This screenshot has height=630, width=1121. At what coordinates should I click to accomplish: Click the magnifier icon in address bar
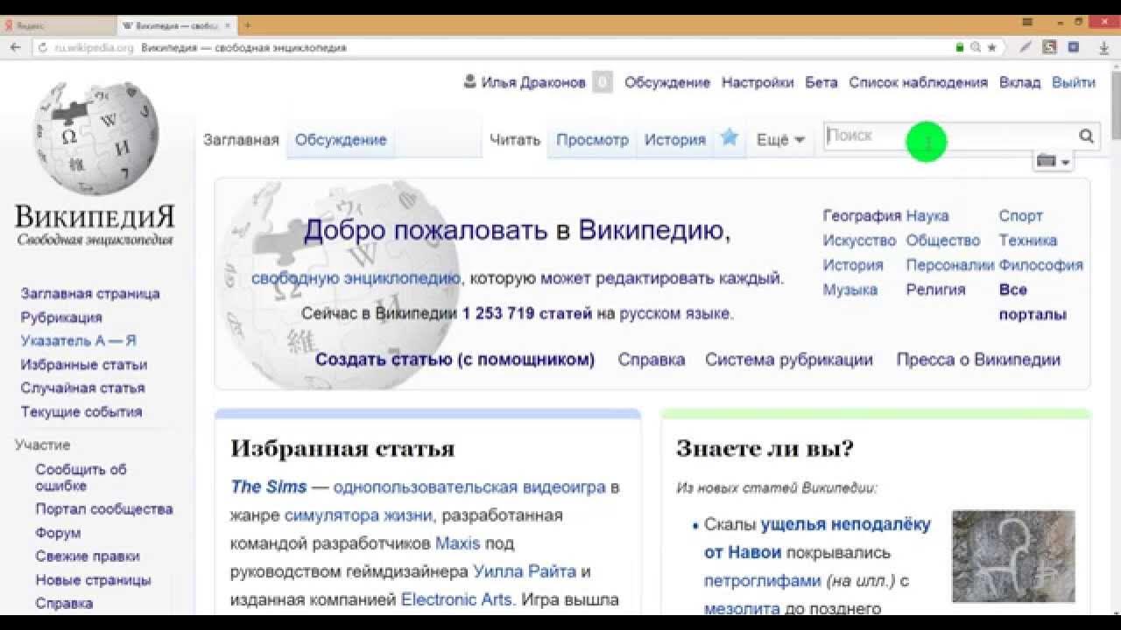(x=976, y=47)
